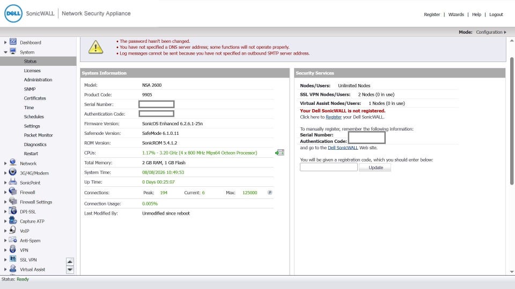Expand the Network tree node

pyautogui.click(x=5, y=164)
